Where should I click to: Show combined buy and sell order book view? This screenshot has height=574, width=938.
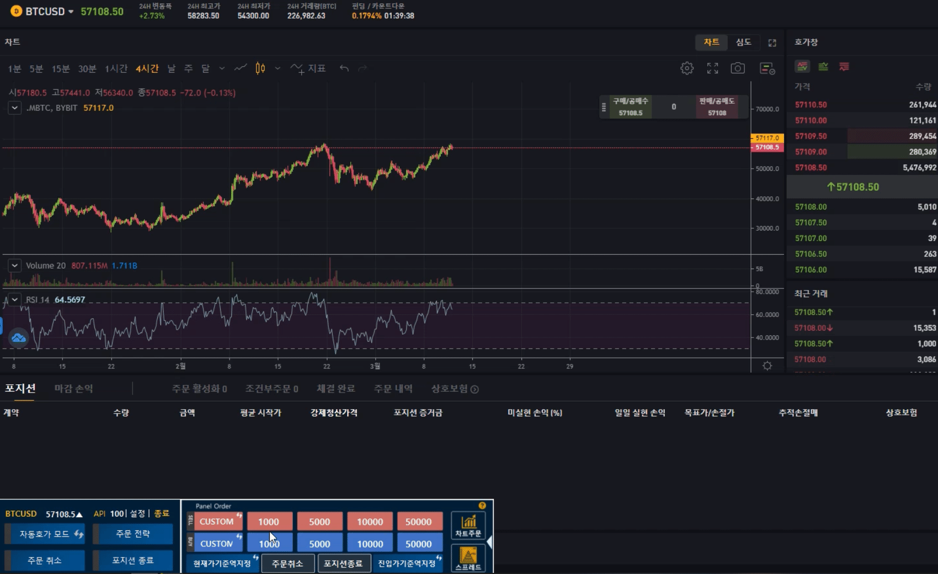click(802, 67)
